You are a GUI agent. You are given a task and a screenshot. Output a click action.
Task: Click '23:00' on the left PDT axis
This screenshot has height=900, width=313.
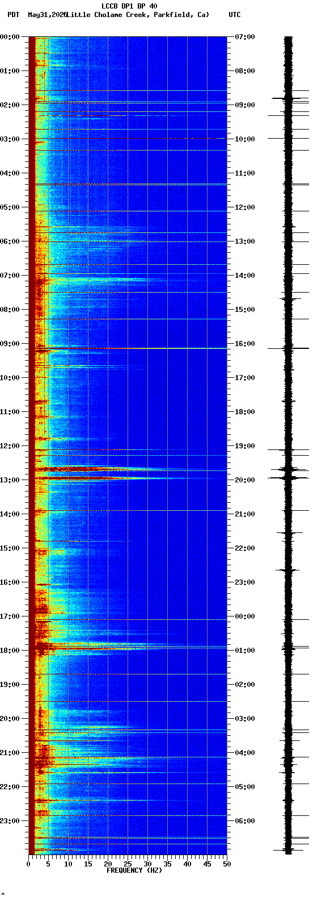[10, 821]
